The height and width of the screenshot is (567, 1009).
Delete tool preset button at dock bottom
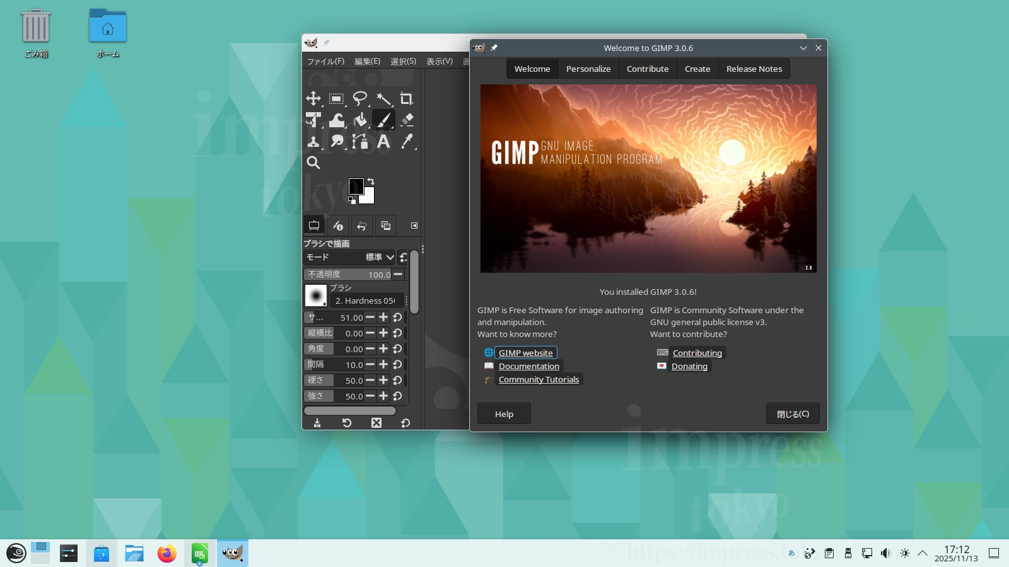pyautogui.click(x=376, y=423)
